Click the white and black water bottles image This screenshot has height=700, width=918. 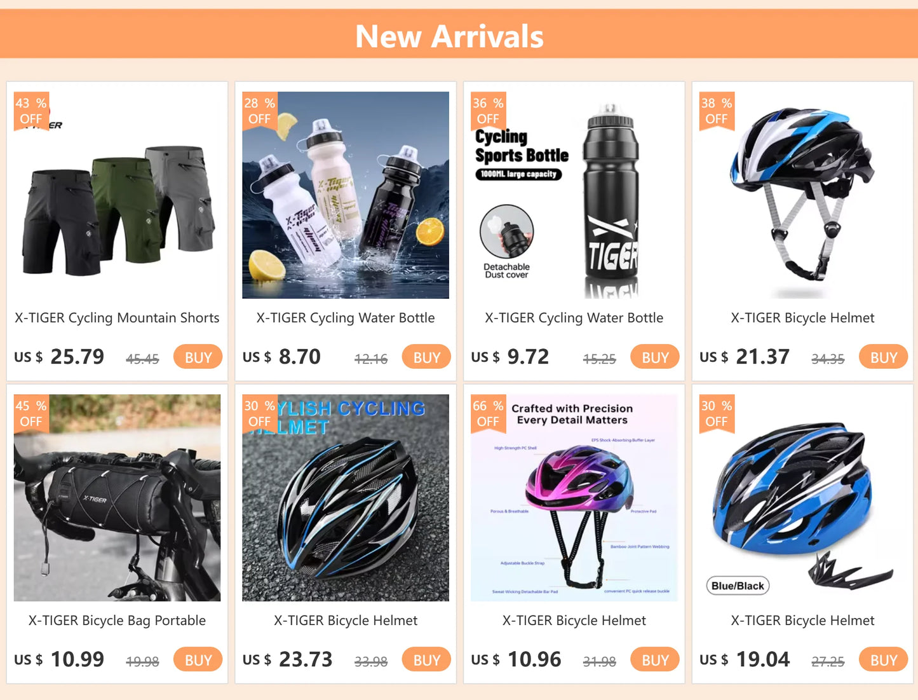click(346, 195)
